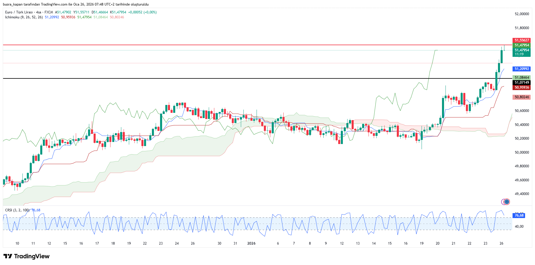
Task: Click the 11:19 bar countdown label
Action: point(519,54)
